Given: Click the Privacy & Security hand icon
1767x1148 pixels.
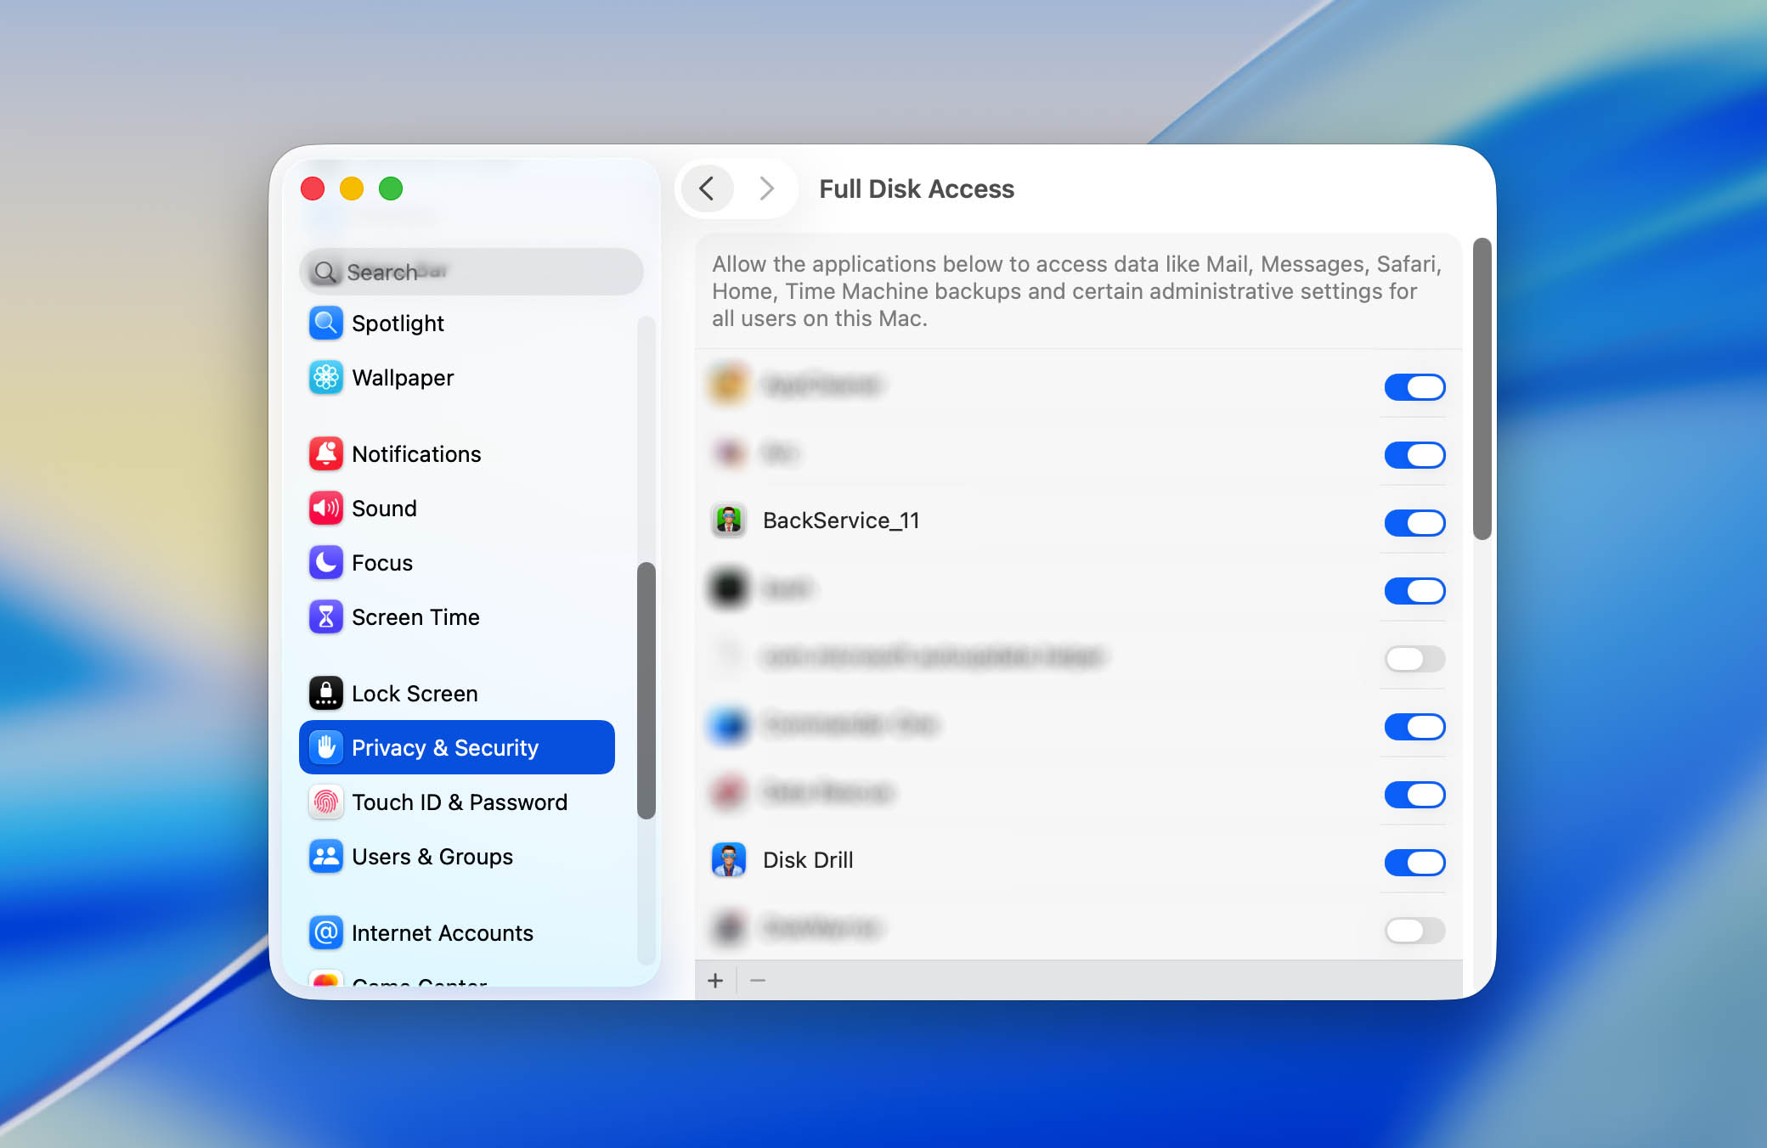Looking at the screenshot, I should tap(325, 748).
